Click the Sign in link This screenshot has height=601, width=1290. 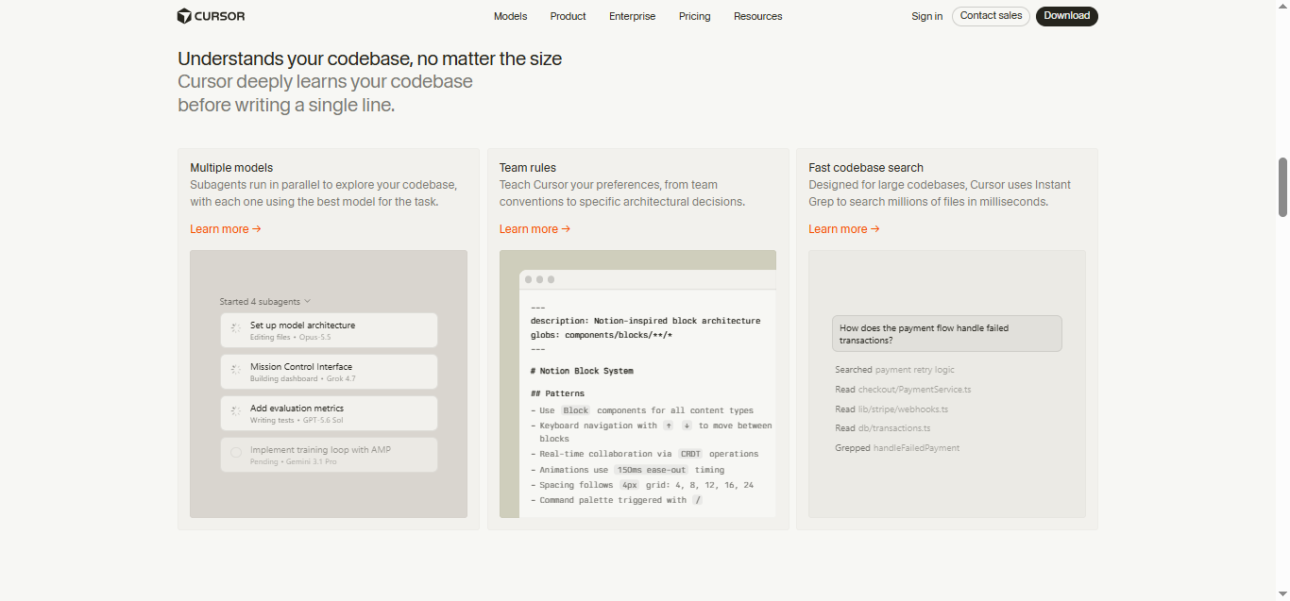[x=926, y=16]
